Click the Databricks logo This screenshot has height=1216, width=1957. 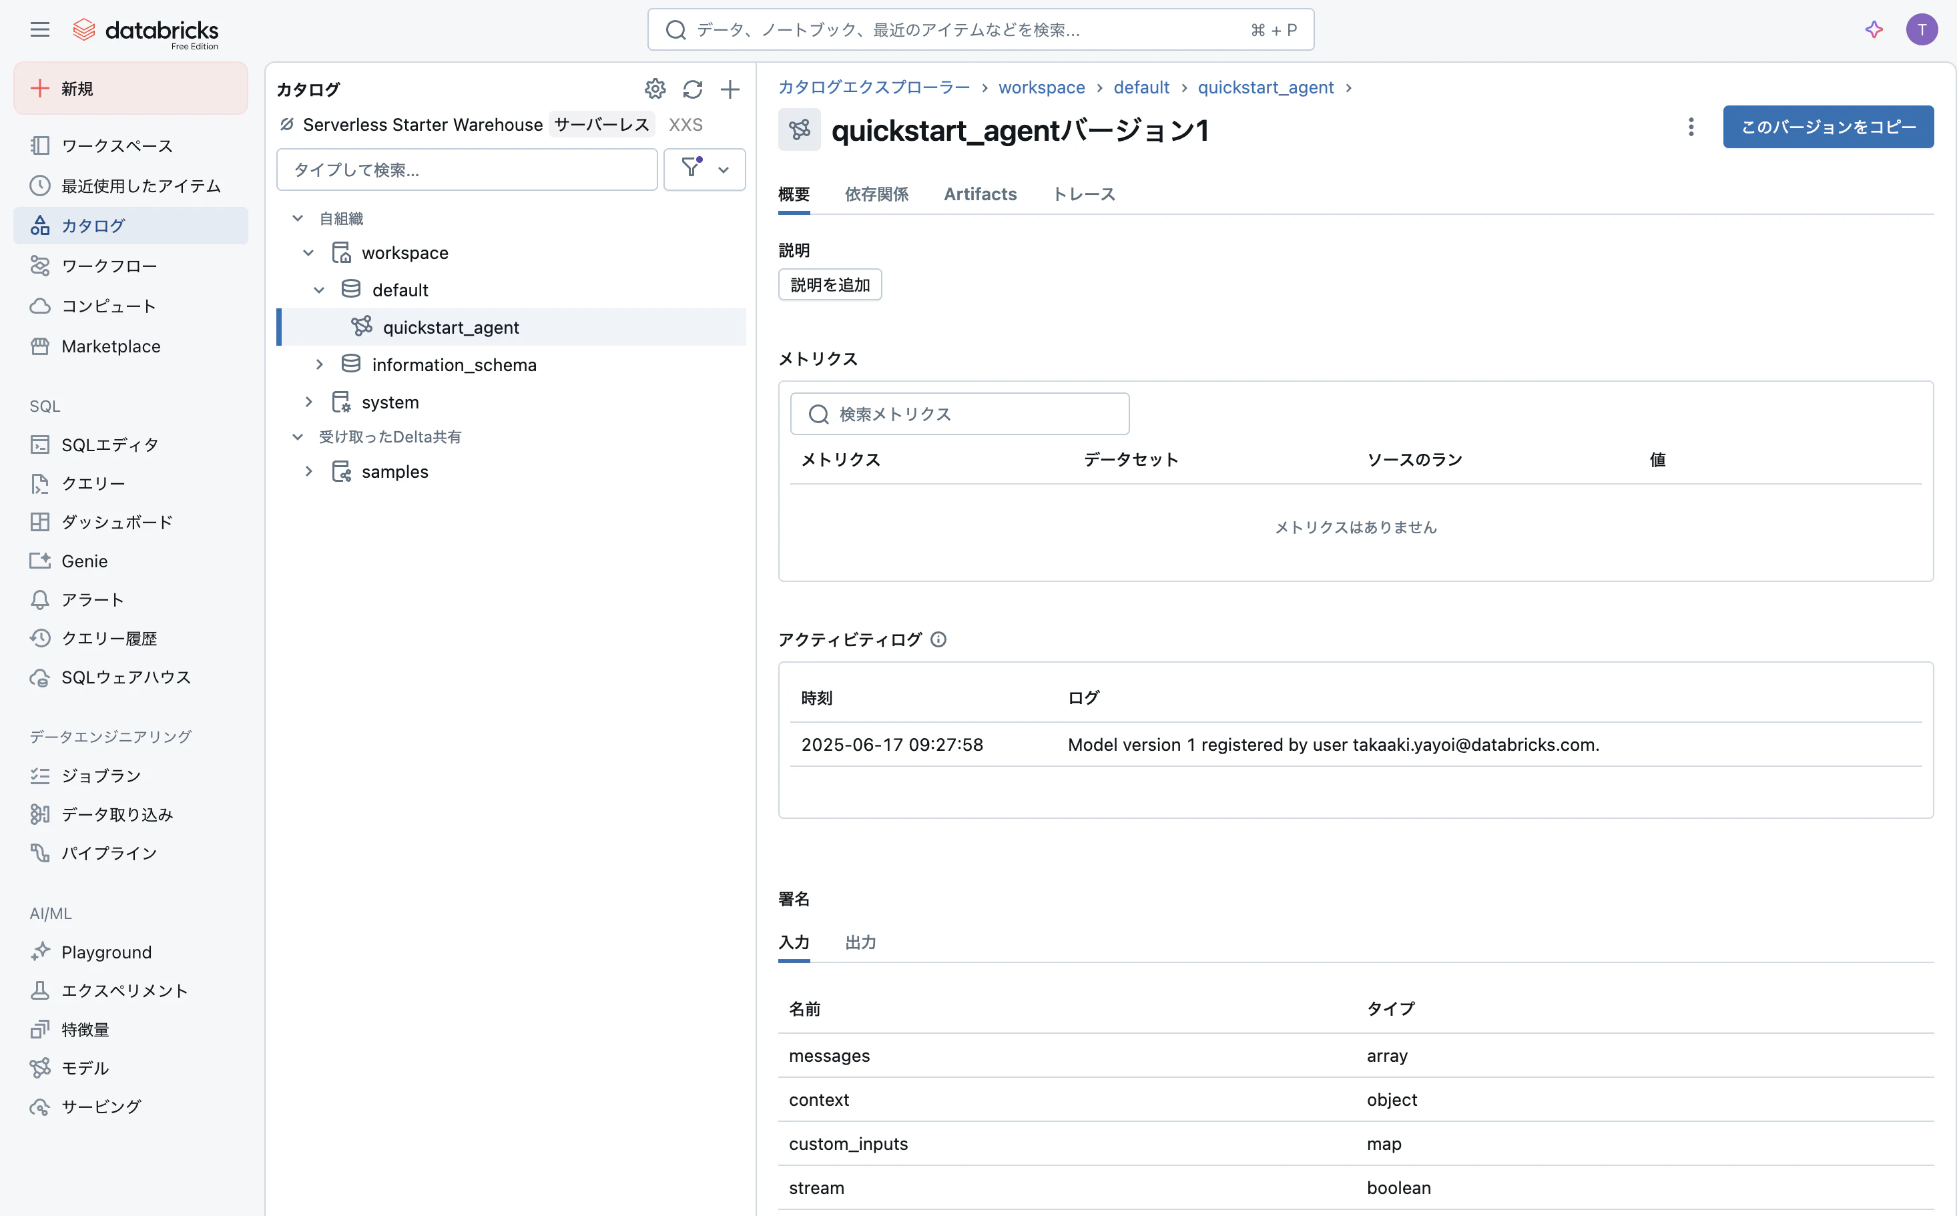[146, 31]
